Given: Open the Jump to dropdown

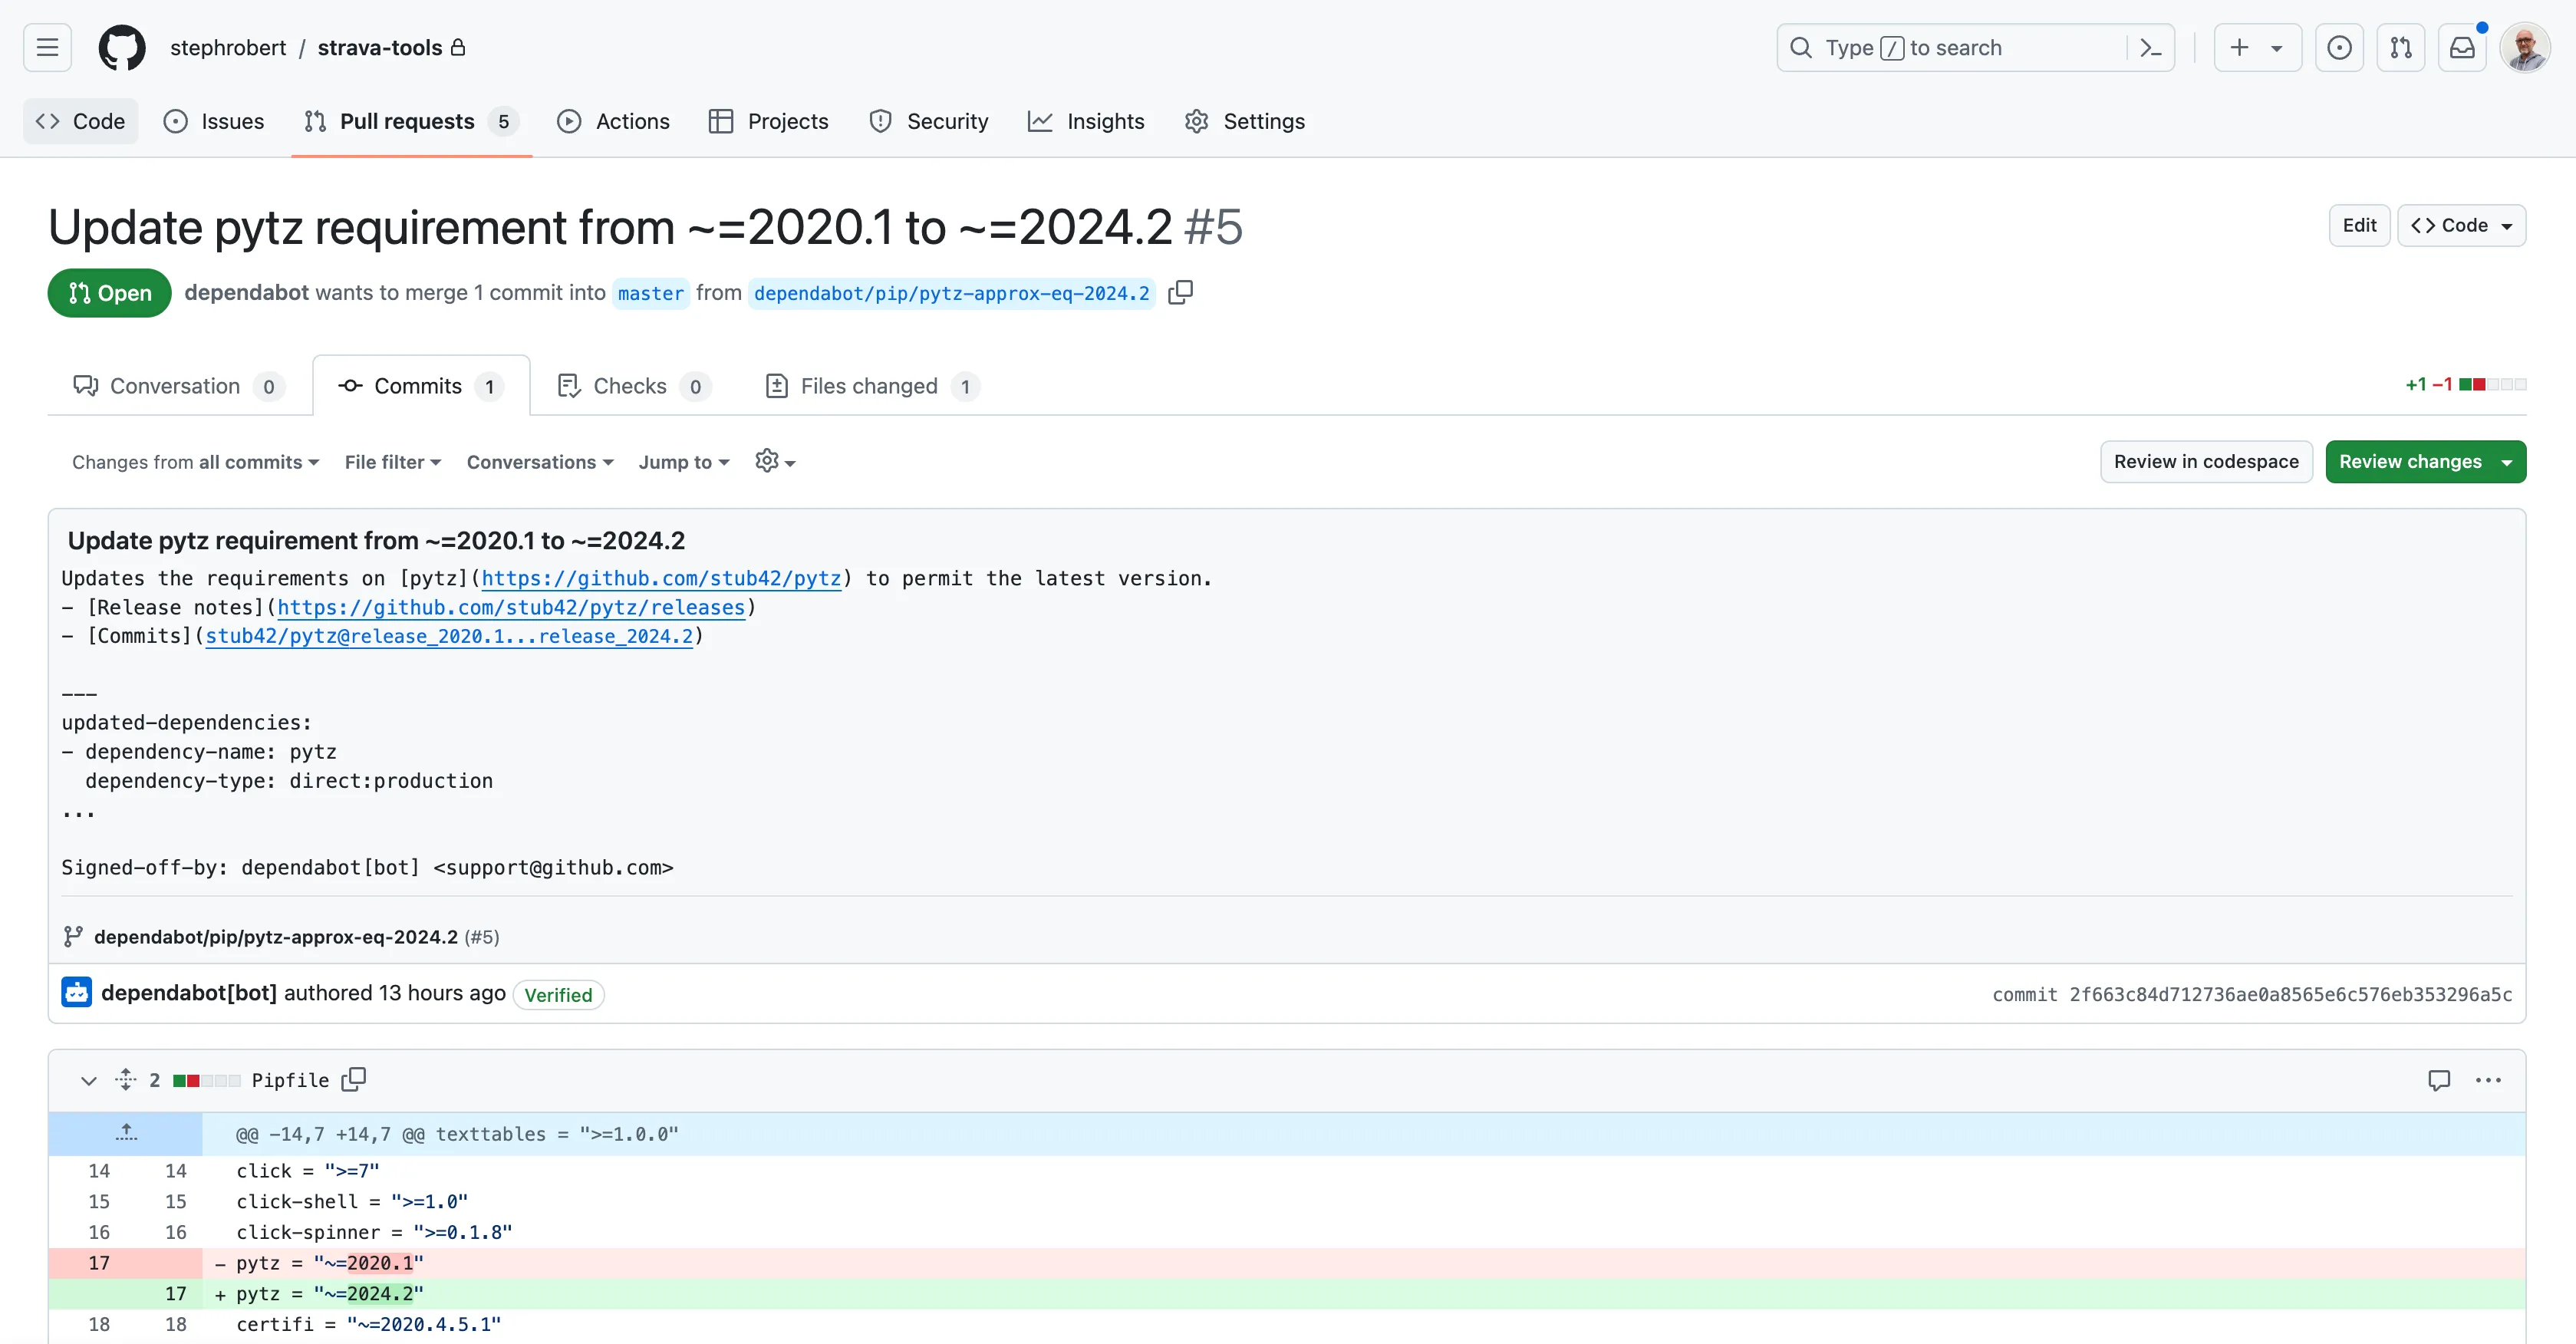Looking at the screenshot, I should [x=684, y=462].
